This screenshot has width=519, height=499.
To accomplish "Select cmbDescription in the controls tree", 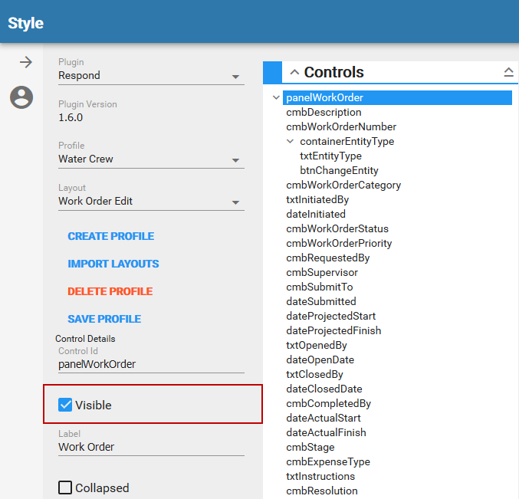I will (324, 113).
